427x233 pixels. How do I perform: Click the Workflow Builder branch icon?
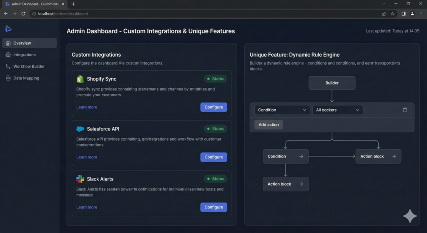(8, 66)
